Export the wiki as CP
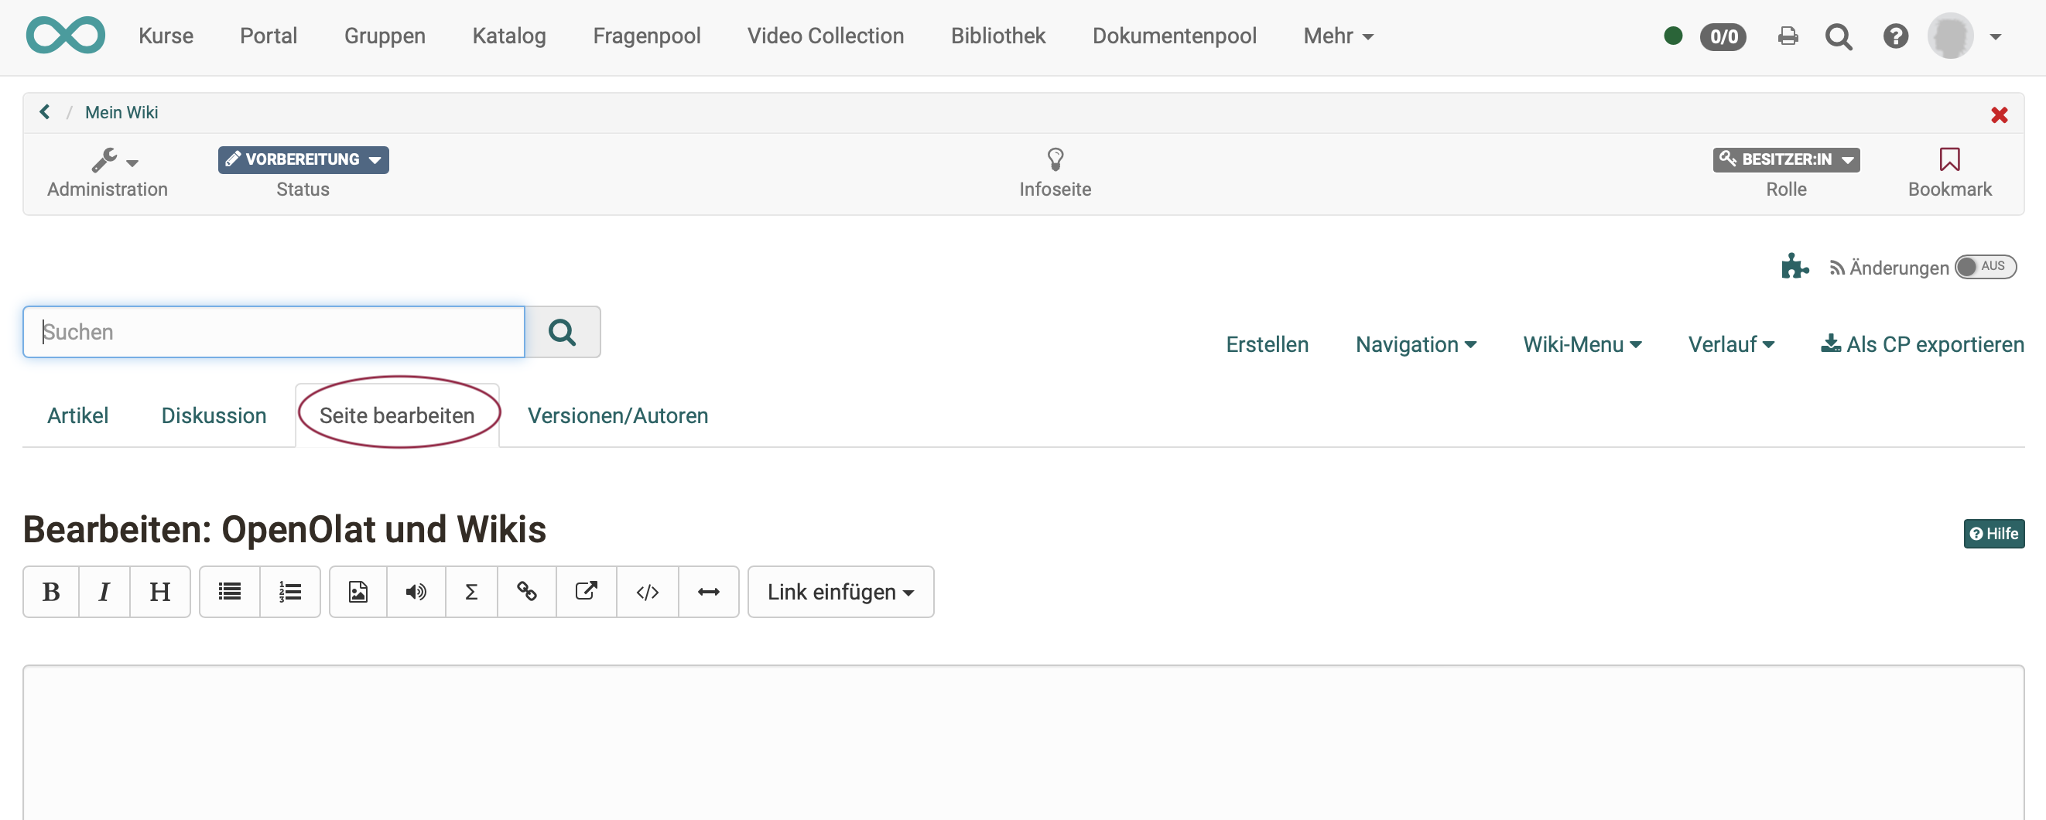2046x820 pixels. pyautogui.click(x=1922, y=343)
